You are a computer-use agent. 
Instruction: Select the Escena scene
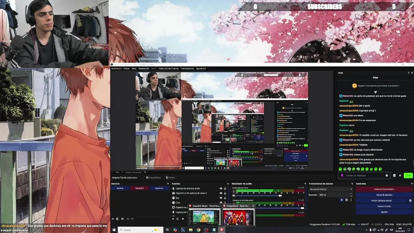click(120, 188)
